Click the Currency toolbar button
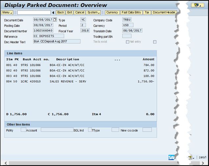This screenshot has width=209, height=166. click(112, 13)
